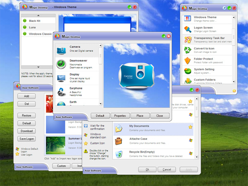Click icon list scrollbar down arrow
248x186 pixels.
coord(100,104)
